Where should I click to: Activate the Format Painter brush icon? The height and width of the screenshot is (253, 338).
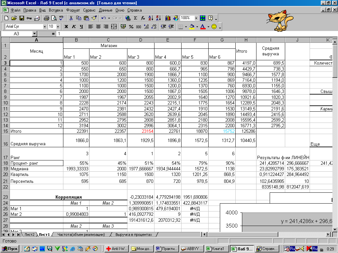pyautogui.click(x=94, y=18)
